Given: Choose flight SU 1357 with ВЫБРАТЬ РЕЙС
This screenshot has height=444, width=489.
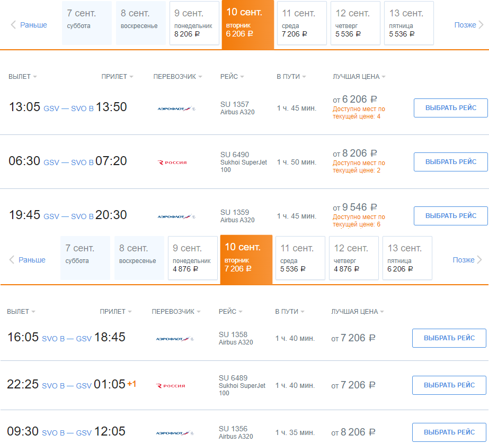Looking at the screenshot, I should [x=451, y=108].
